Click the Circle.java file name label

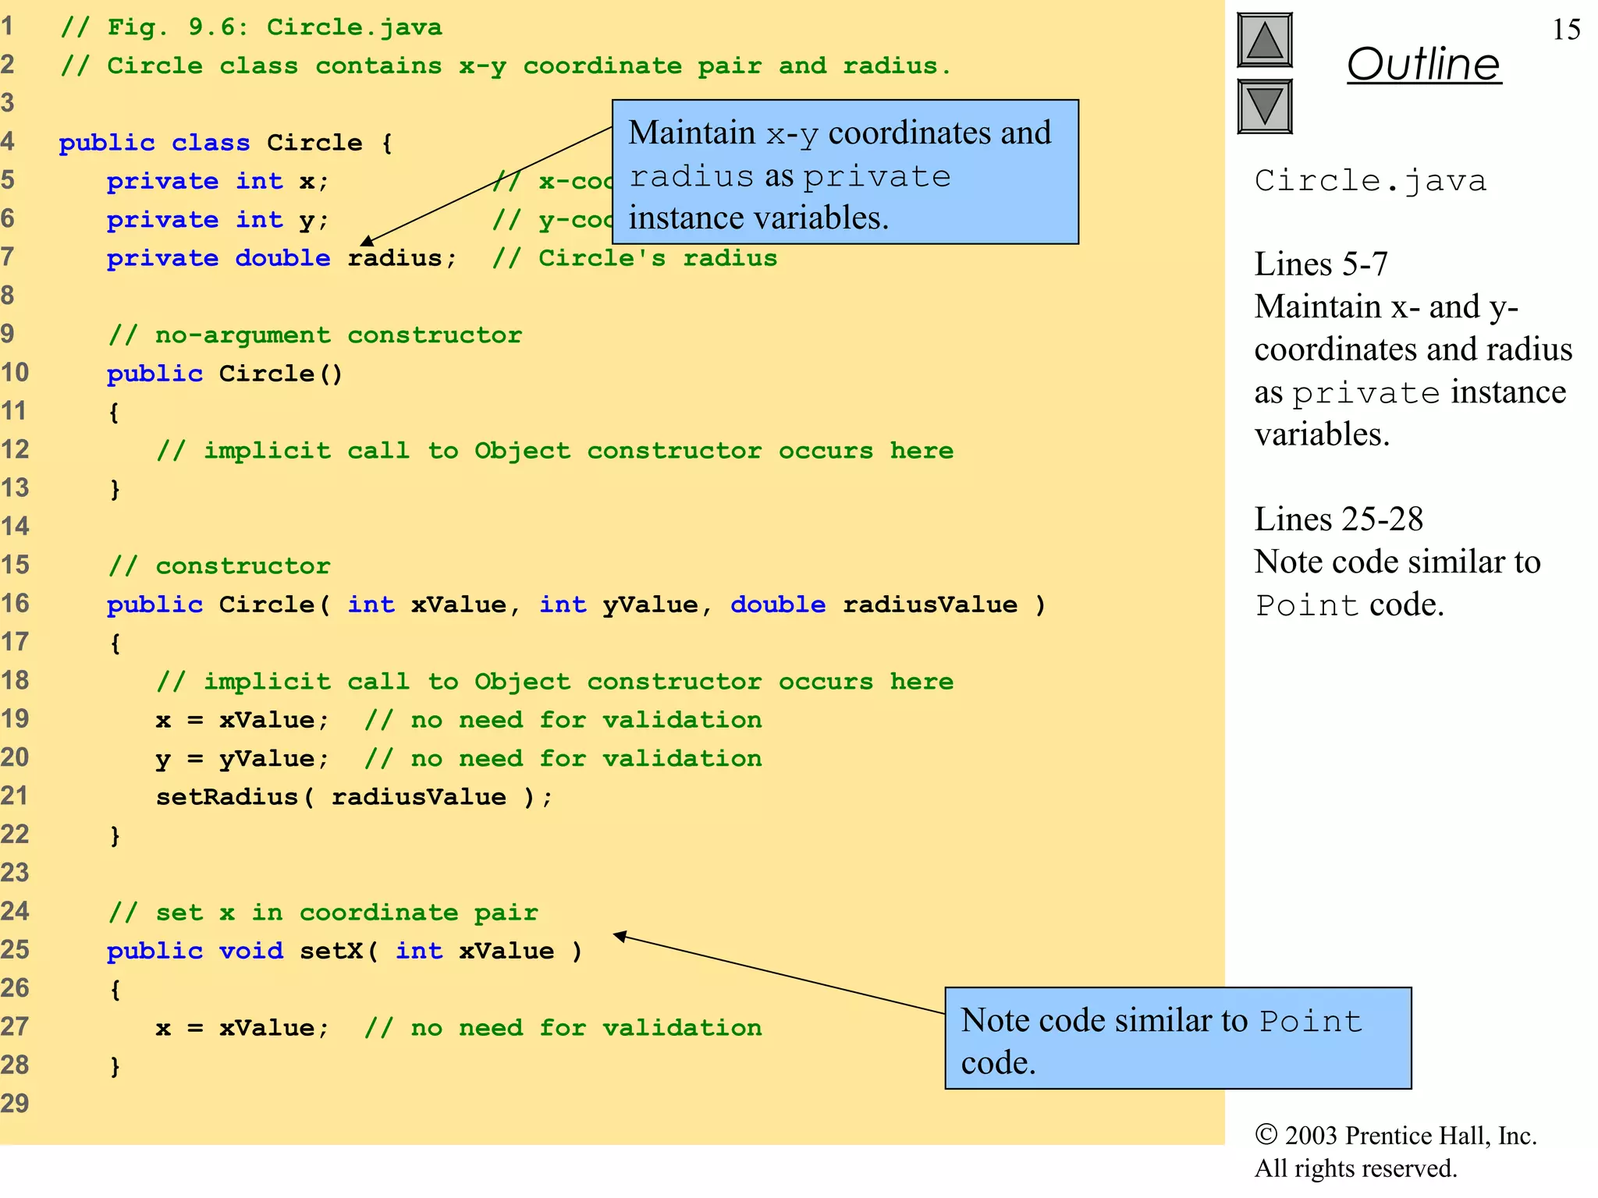[1370, 181]
